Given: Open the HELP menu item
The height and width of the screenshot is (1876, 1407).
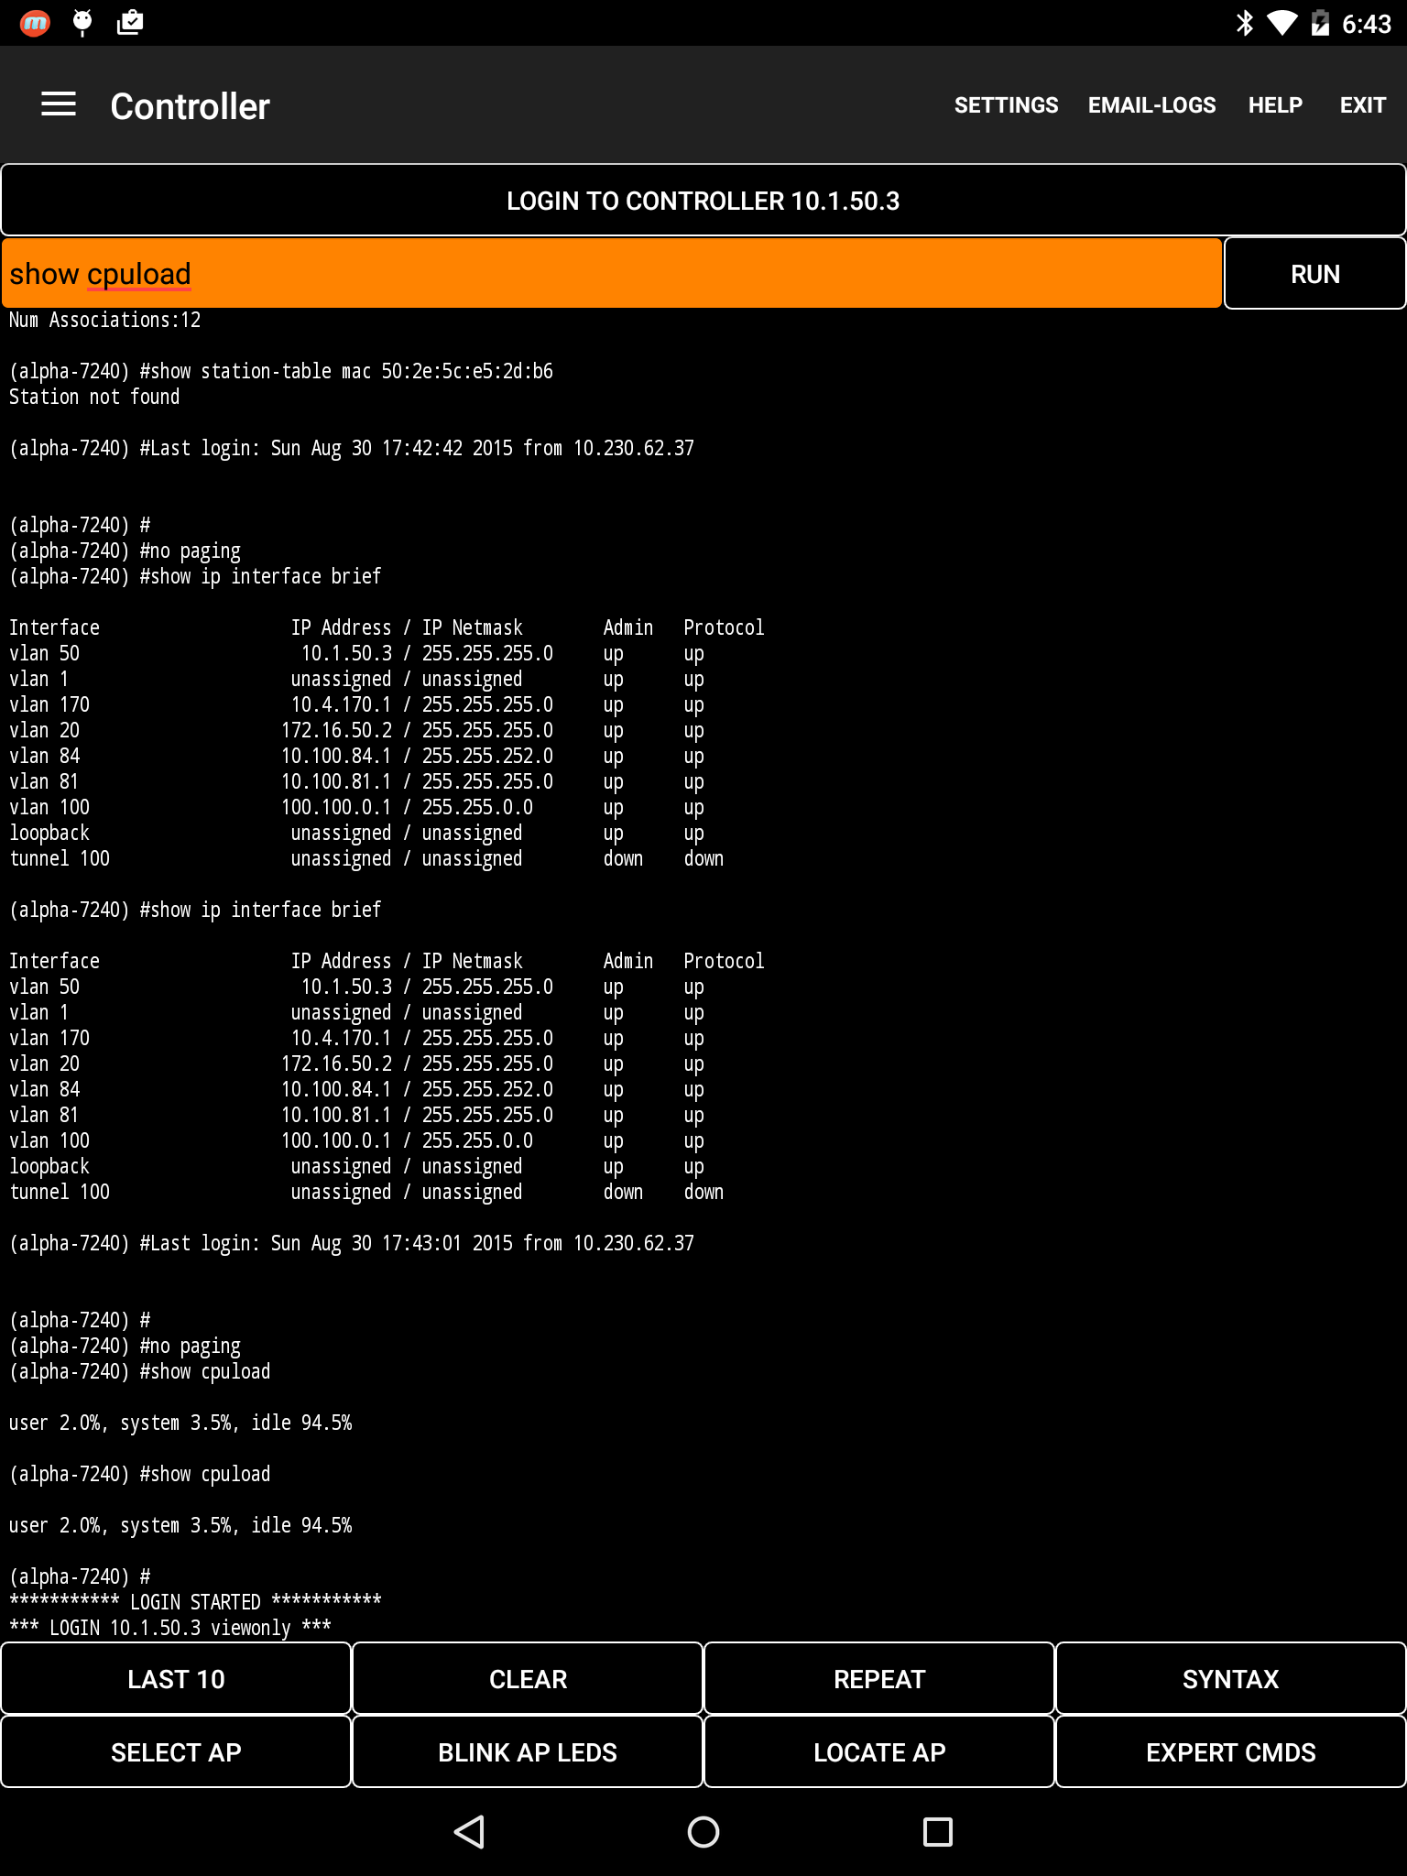Looking at the screenshot, I should pos(1275,105).
